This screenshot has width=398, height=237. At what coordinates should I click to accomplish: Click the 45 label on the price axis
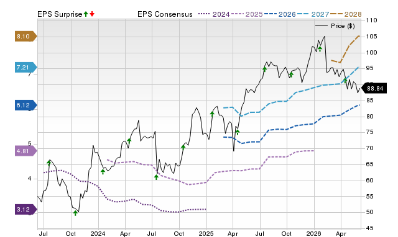(x=370, y=228)
